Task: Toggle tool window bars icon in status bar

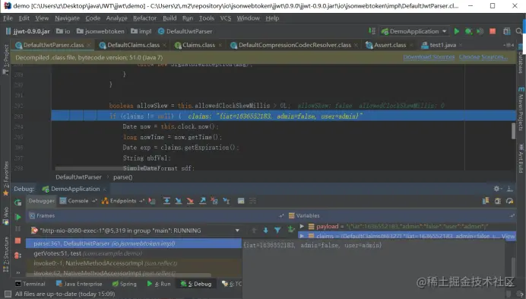Action: click(8, 294)
